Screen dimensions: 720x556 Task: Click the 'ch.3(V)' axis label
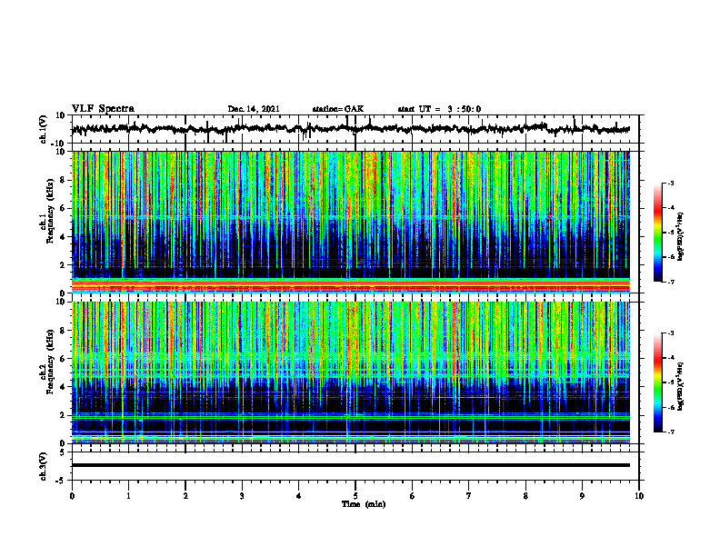43,466
